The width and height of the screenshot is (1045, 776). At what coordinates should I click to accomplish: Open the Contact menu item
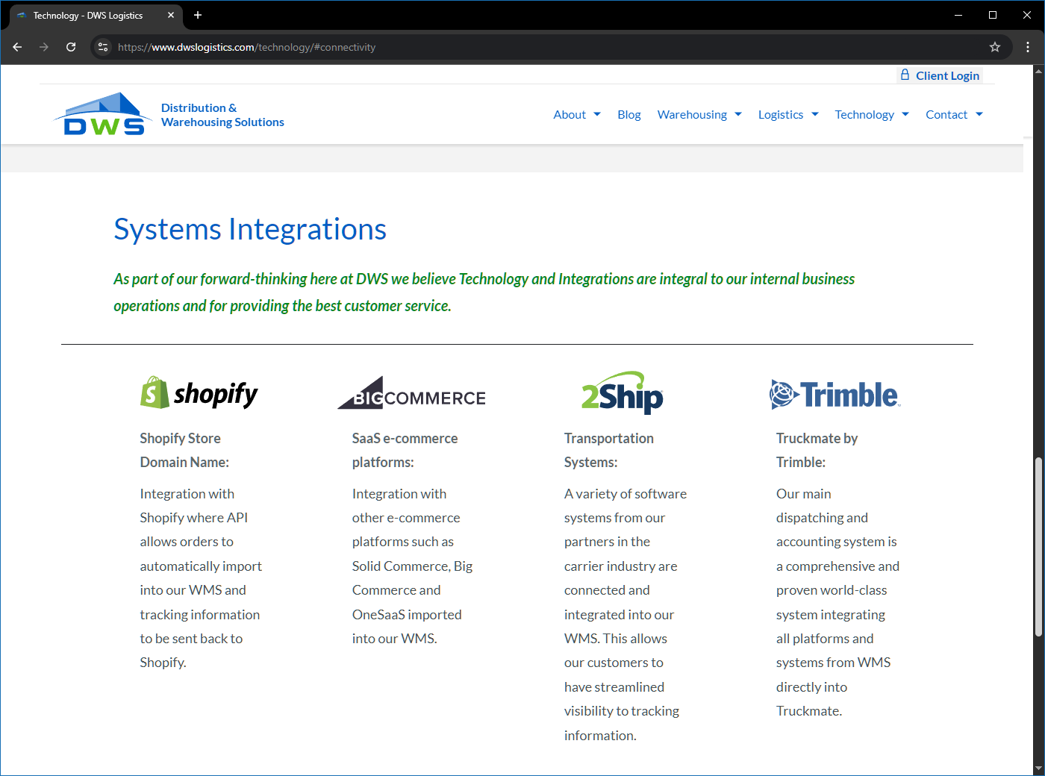946,114
